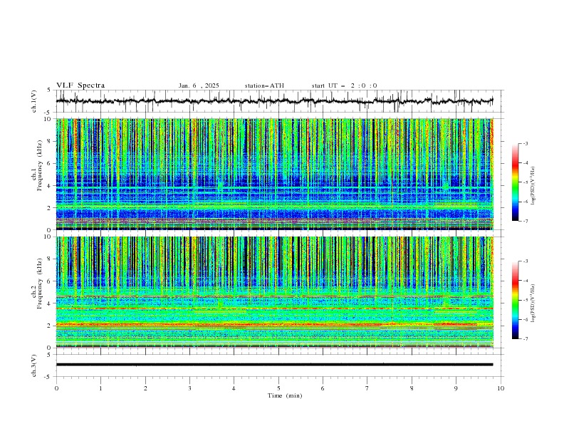Screen dimensions: 564x436
Task: Click the ch.2 colorbar "log(PSD)(V²/Hz)" label
Action: (x=533, y=303)
